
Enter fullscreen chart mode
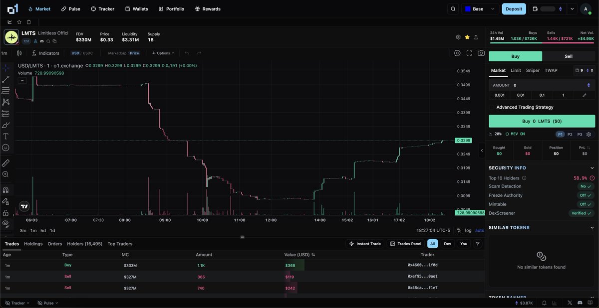[469, 53]
